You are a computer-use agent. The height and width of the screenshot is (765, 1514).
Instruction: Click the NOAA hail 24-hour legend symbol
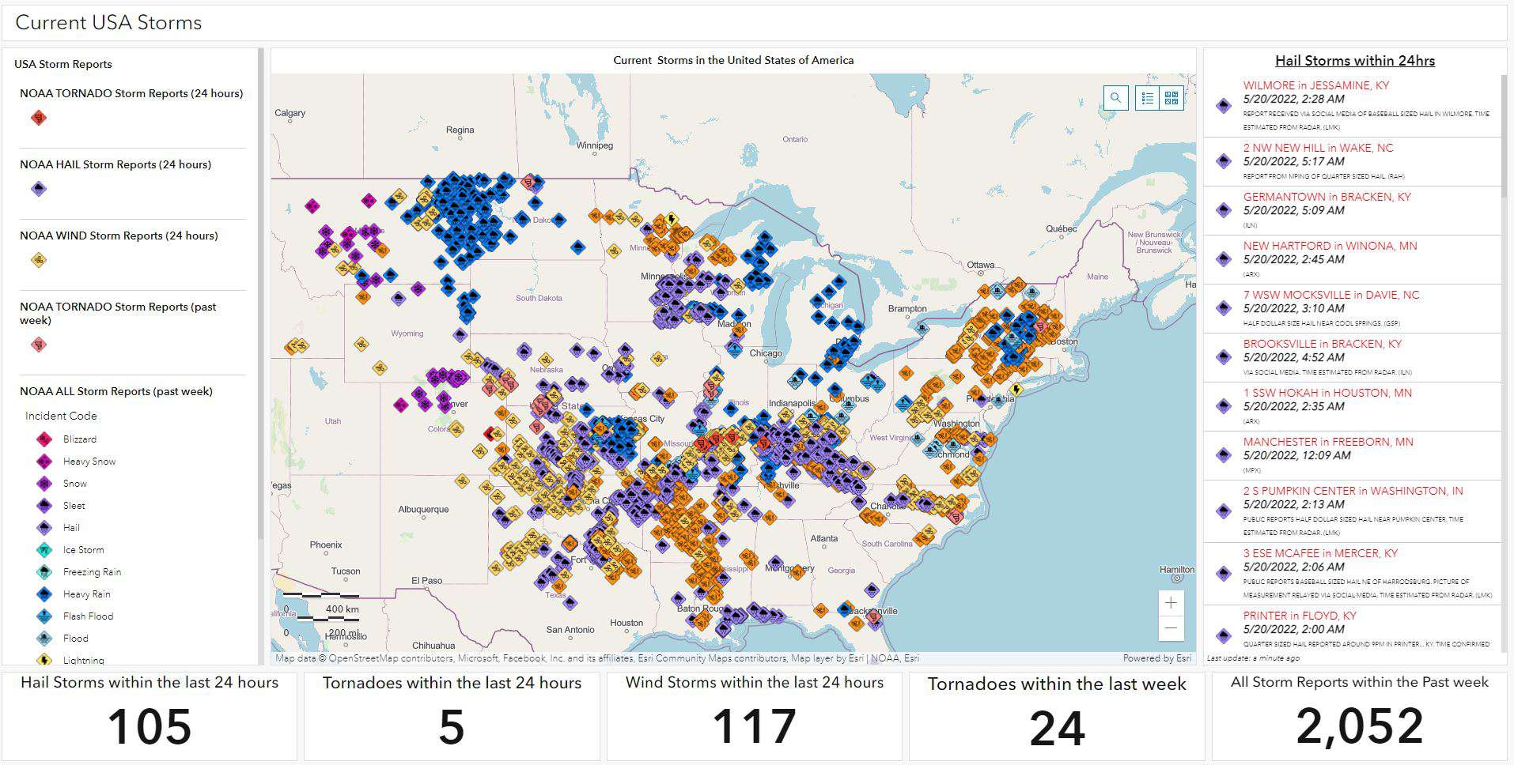(38, 189)
